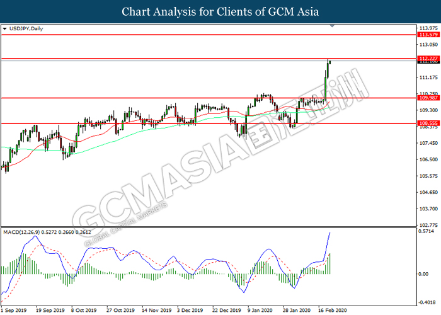Click the 14 Nov 2019 date label
The height and width of the screenshot is (315, 441).
156,310
